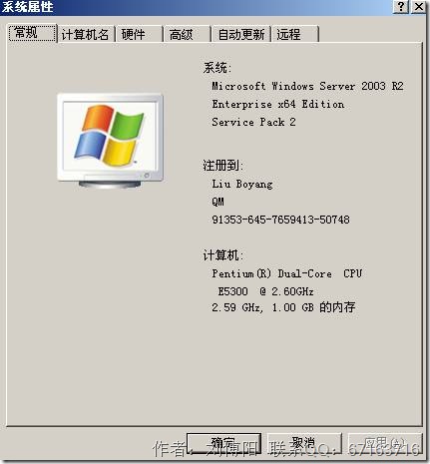Click the Enterprise x64 Edition line
This screenshot has width=430, height=464.
click(278, 105)
